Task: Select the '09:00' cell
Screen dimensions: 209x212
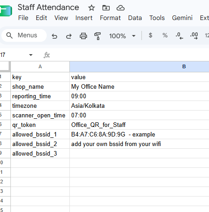Action: [x=139, y=96]
